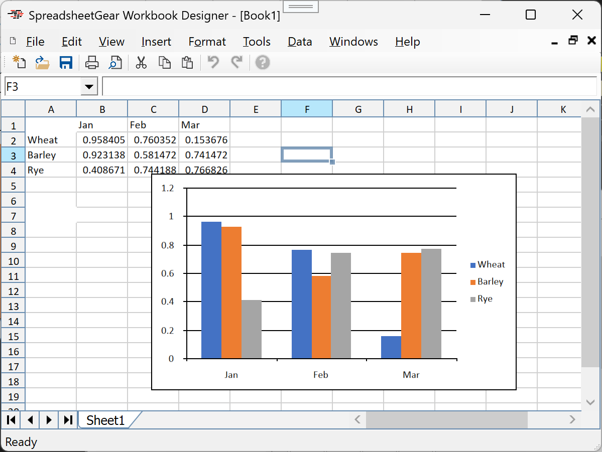The height and width of the screenshot is (452, 602).
Task: Open the Format menu
Action: [207, 42]
